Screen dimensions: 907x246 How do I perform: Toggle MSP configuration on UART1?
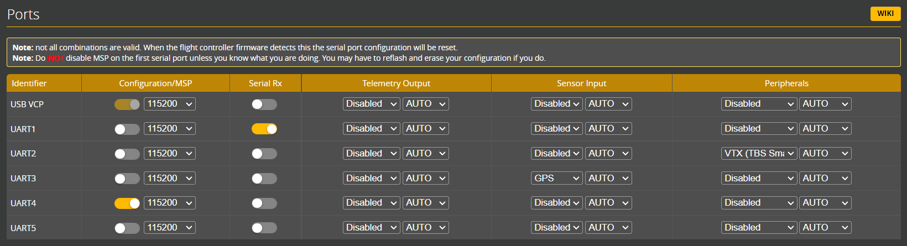tap(127, 129)
